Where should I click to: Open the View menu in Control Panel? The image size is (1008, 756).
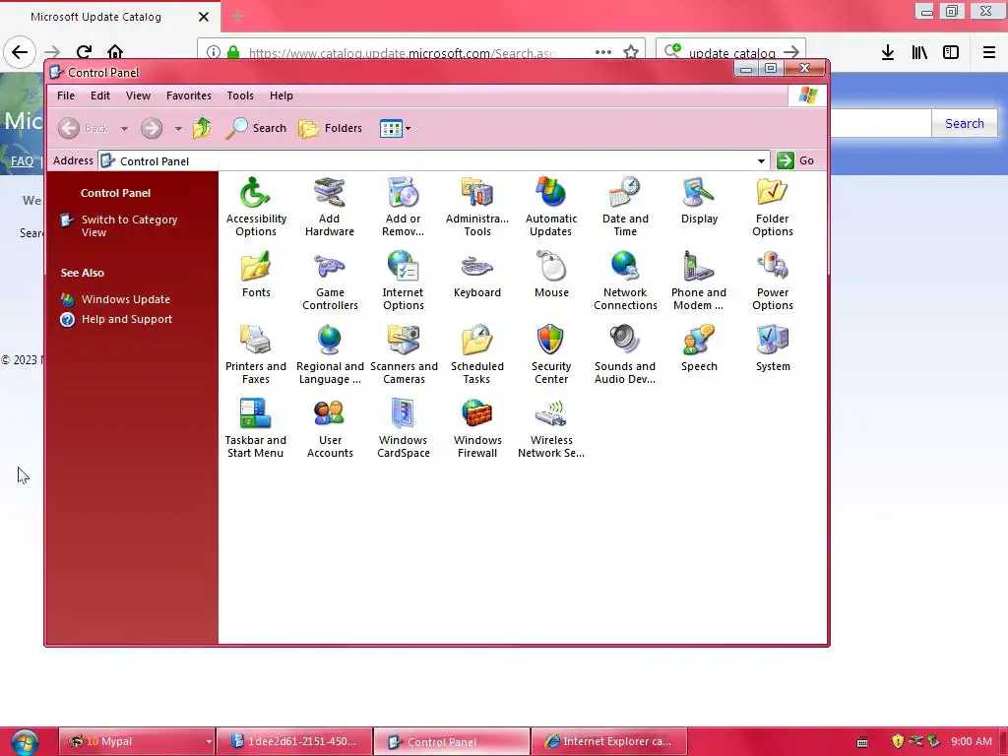click(138, 95)
